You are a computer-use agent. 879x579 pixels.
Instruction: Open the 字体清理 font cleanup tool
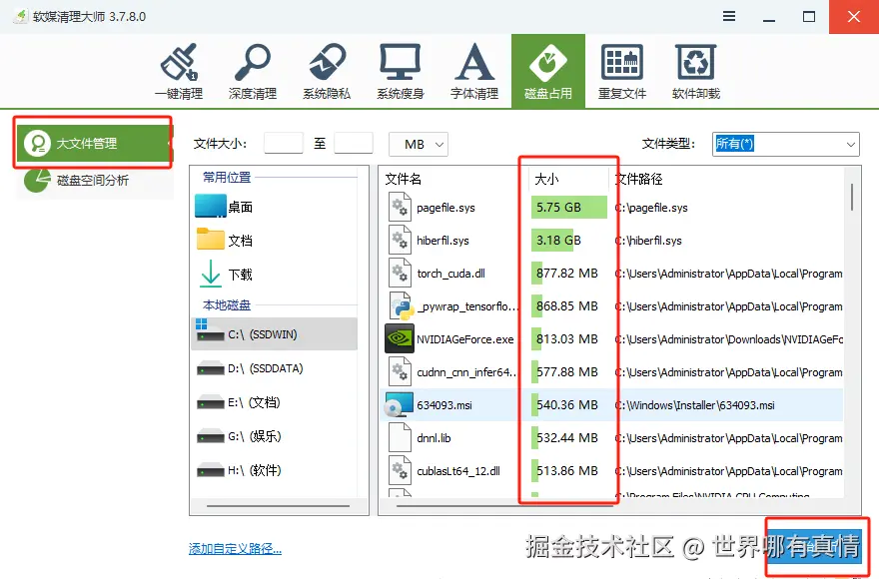click(x=474, y=71)
